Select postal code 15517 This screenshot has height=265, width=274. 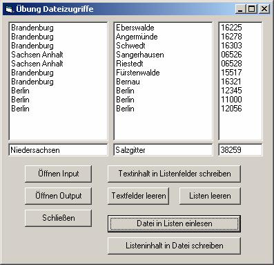tap(240, 73)
